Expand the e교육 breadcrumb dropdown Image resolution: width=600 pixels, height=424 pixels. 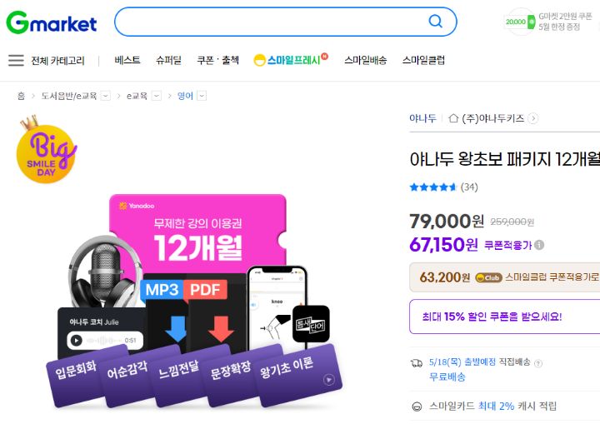tap(157, 96)
